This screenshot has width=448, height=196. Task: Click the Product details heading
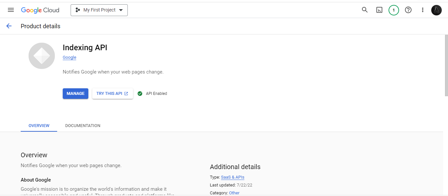tap(40, 26)
